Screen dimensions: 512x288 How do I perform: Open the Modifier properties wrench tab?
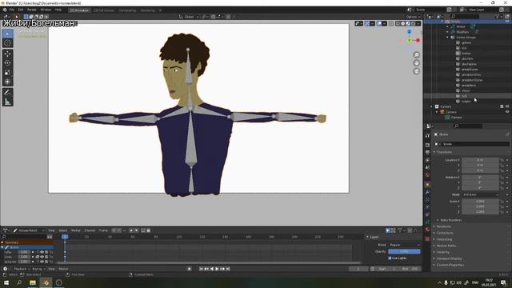[427, 192]
